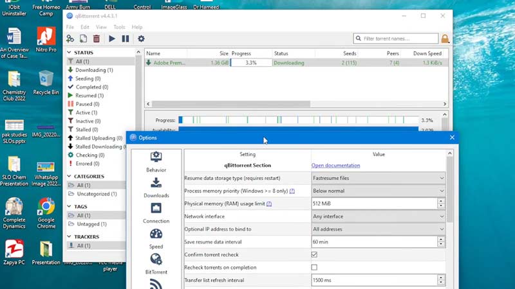Click horizontal scrollbar in torrent list
This screenshot has height=289, width=515.
pyautogui.click(x=230, y=104)
